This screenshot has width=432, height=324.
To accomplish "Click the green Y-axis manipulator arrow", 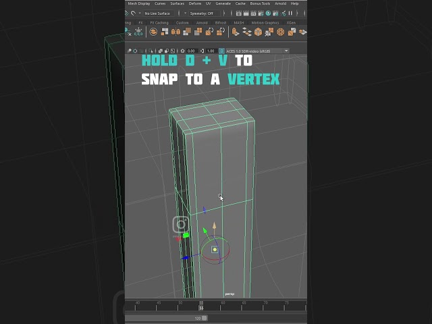I will pos(205,230).
